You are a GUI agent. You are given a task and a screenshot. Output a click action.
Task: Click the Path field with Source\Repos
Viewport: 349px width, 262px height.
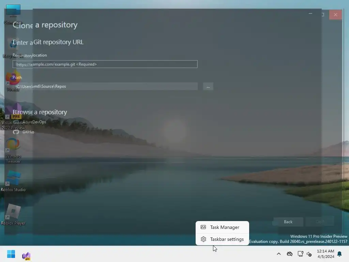click(105, 86)
